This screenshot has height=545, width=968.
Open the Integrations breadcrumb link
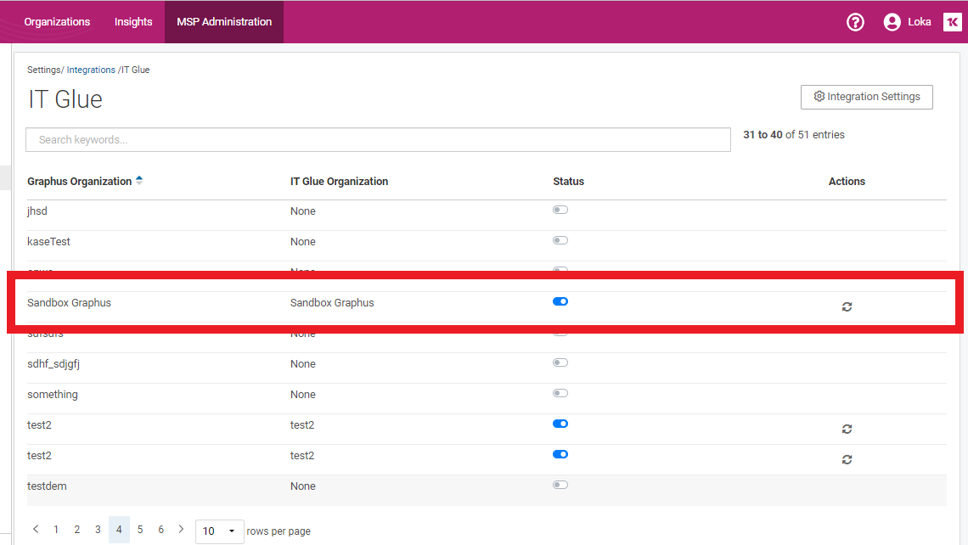[x=91, y=70]
